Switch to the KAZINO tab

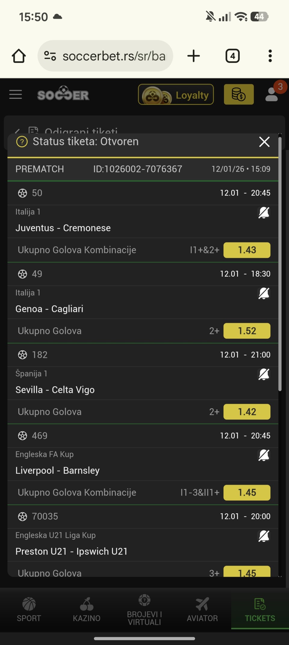(87, 609)
